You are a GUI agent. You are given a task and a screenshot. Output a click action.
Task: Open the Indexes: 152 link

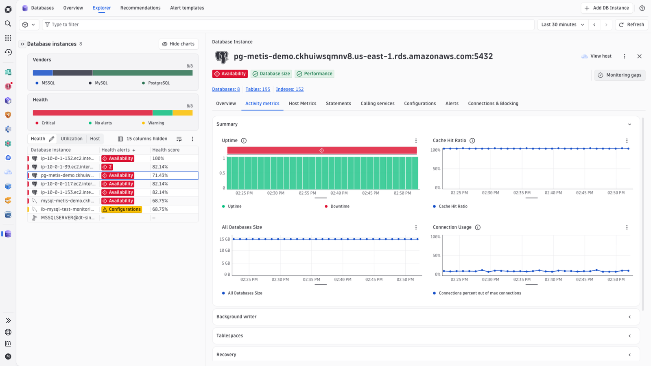pos(290,89)
